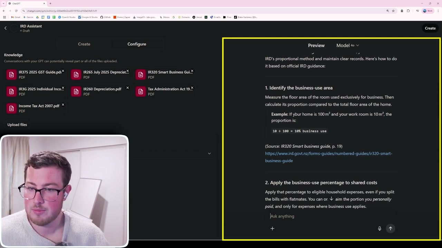Remove Income Tax Act 2007.pdf file

point(63,105)
